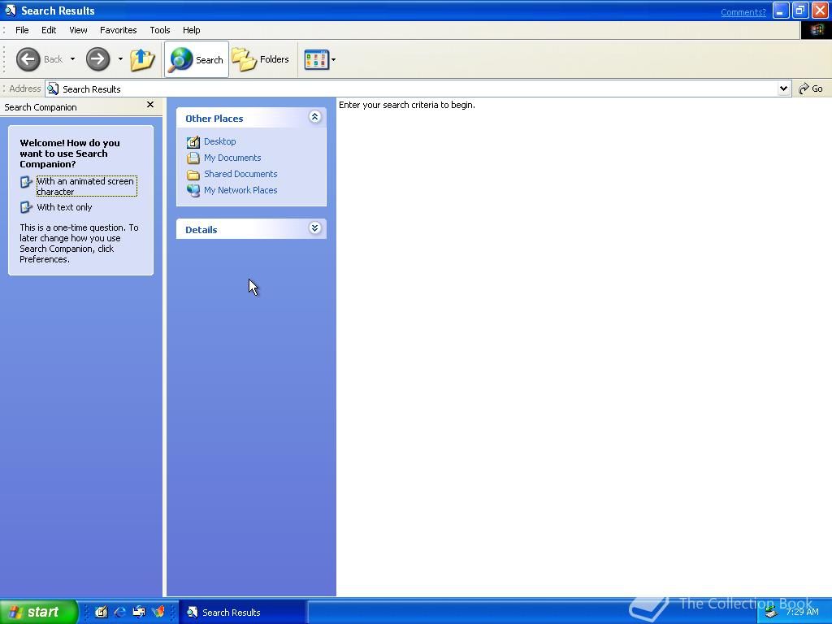Click the Forward arrow button
Viewport: 832px width, 624px height.
pos(97,59)
